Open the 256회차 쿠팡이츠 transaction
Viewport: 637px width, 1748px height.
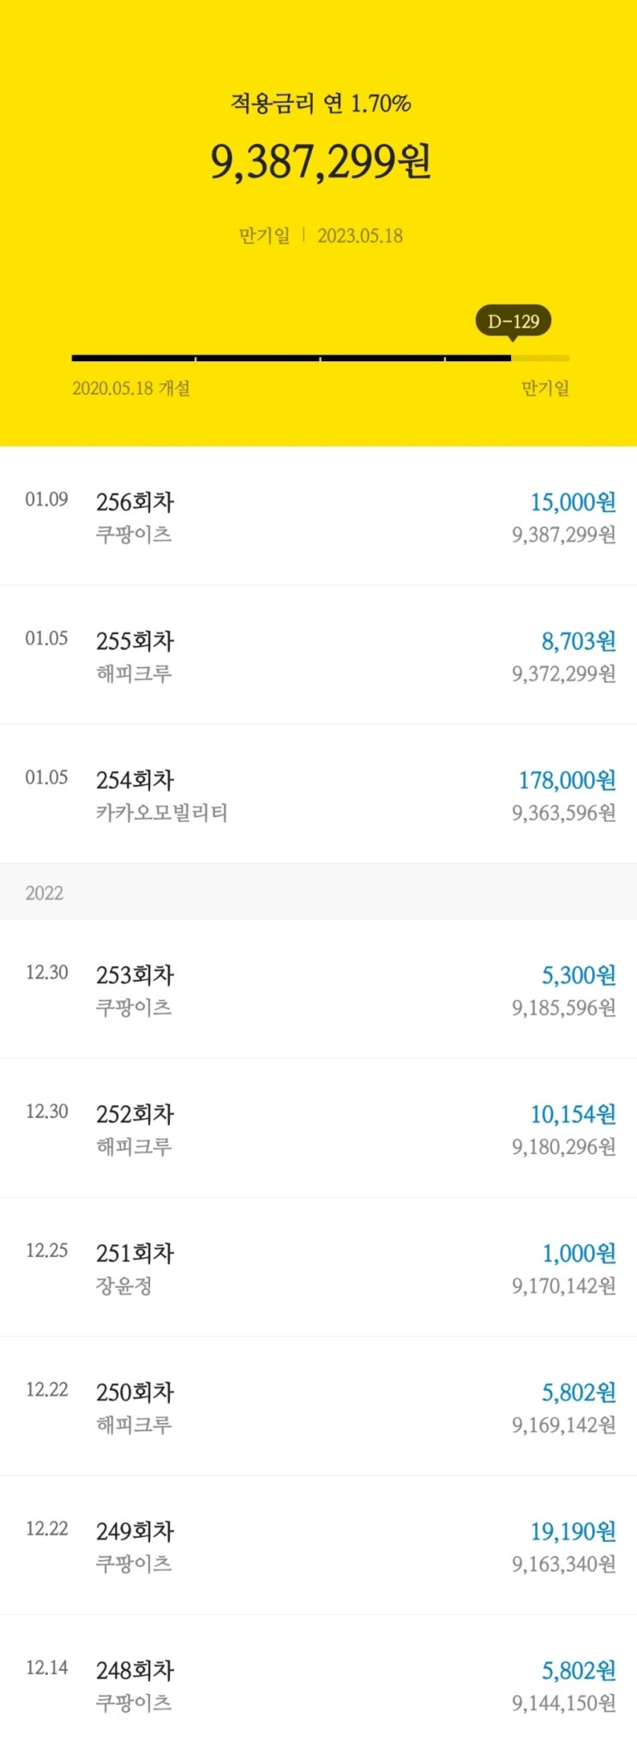(x=318, y=517)
